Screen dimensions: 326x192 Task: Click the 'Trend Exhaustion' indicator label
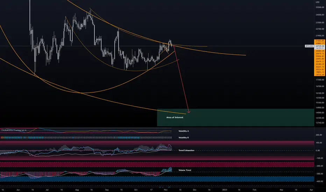pos(186,150)
